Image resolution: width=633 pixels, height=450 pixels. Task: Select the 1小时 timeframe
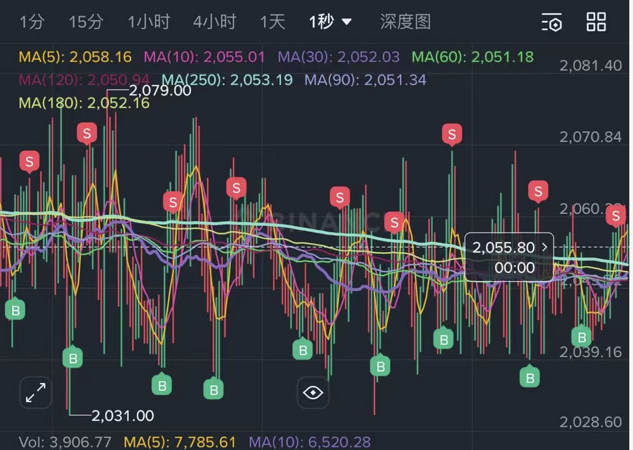click(149, 22)
